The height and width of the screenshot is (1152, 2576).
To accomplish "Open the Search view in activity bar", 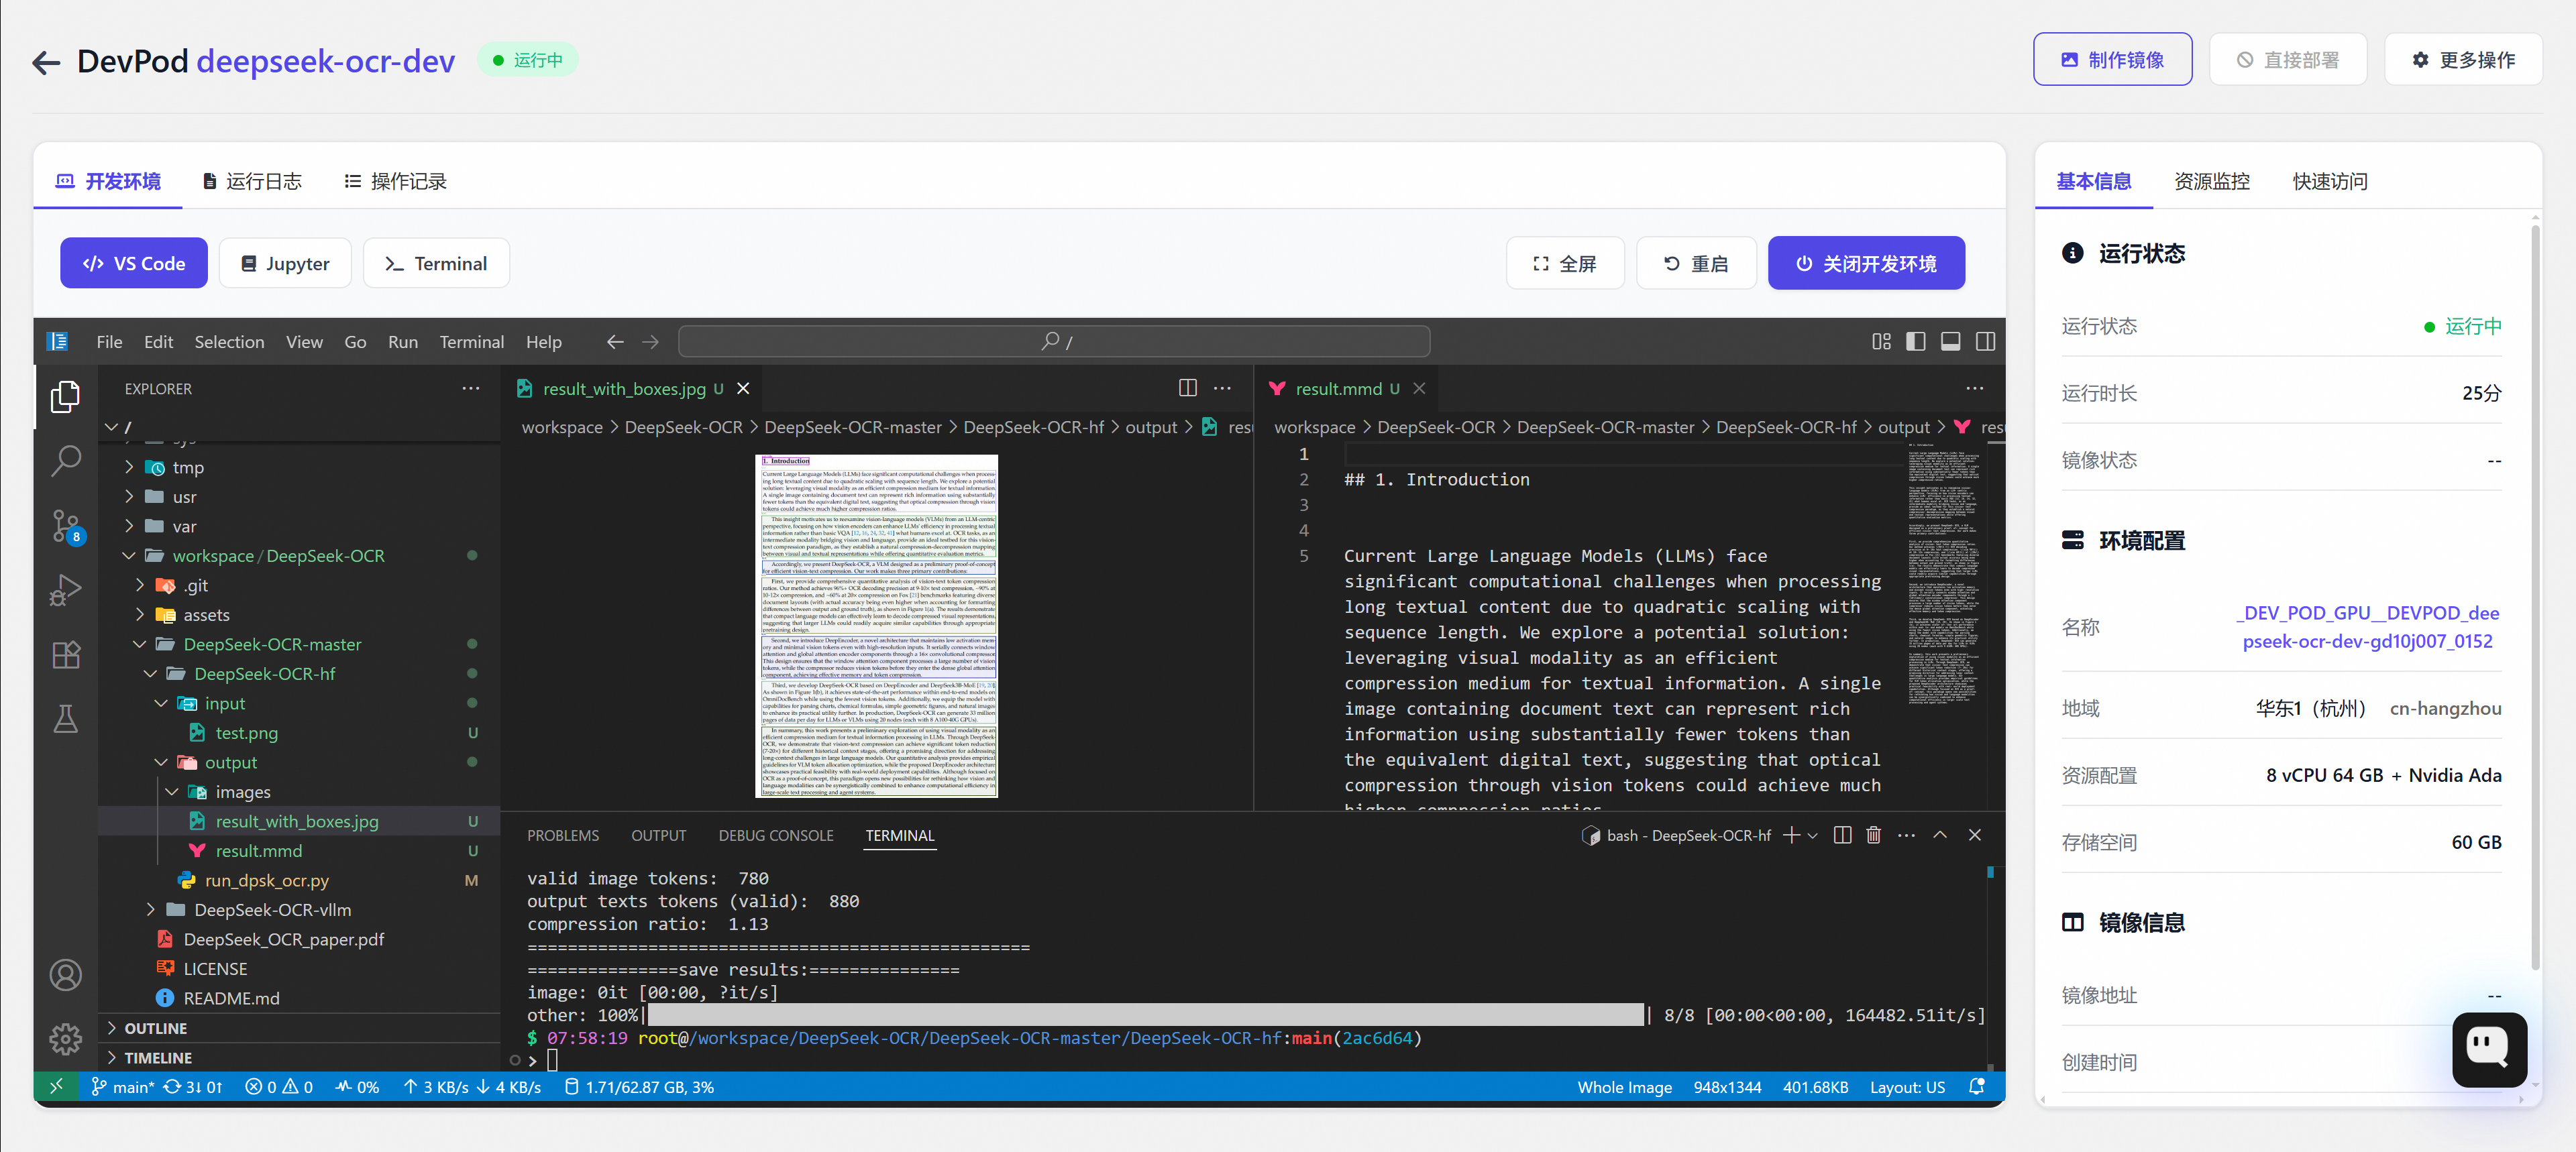I will [66, 461].
